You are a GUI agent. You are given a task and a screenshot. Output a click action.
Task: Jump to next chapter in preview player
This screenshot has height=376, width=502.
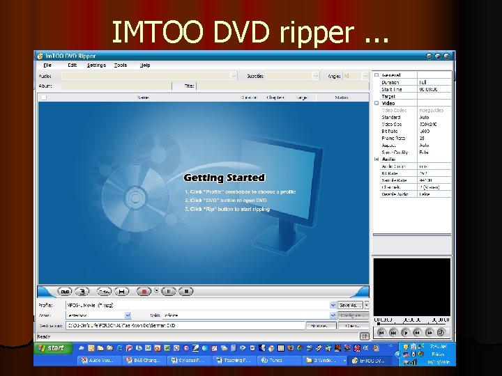coord(393,333)
